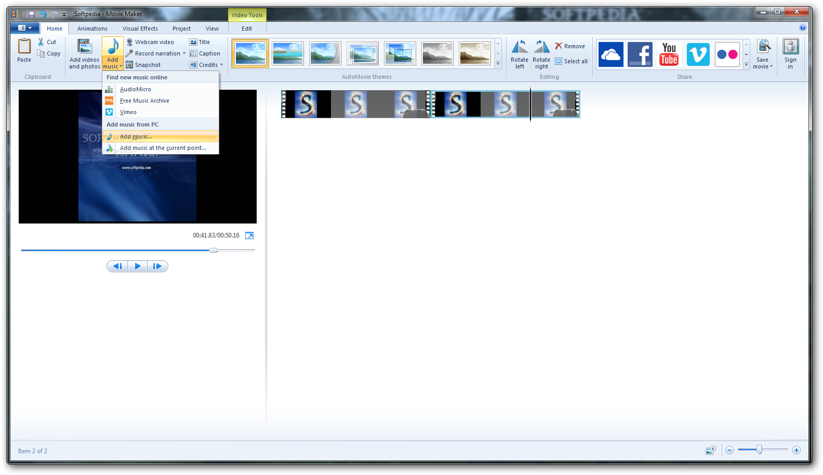
Task: Click the Cut scissors icon
Action: [41, 42]
